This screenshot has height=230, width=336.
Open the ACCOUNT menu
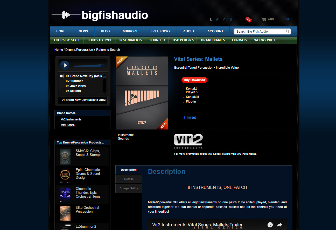point(215,31)
